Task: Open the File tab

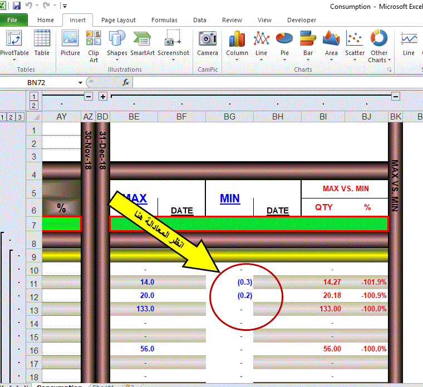Action: tap(12, 20)
